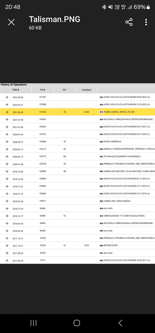Expand the 2019-07-09 zamjena row
The height and width of the screenshot is (333, 155).
click(x=7, y=201)
